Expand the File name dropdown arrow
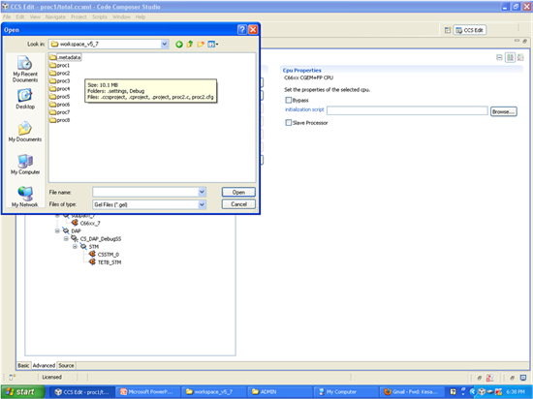 202,192
